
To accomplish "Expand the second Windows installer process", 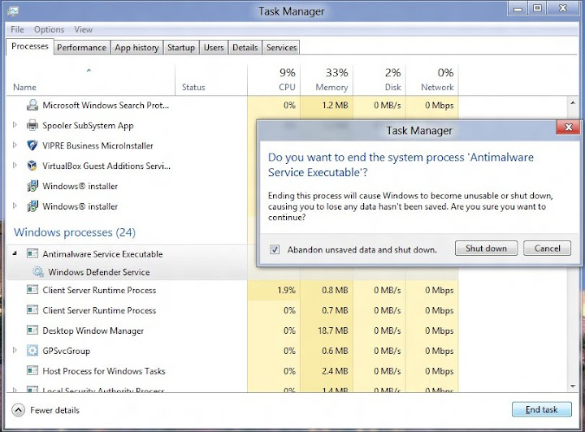I will [x=15, y=205].
